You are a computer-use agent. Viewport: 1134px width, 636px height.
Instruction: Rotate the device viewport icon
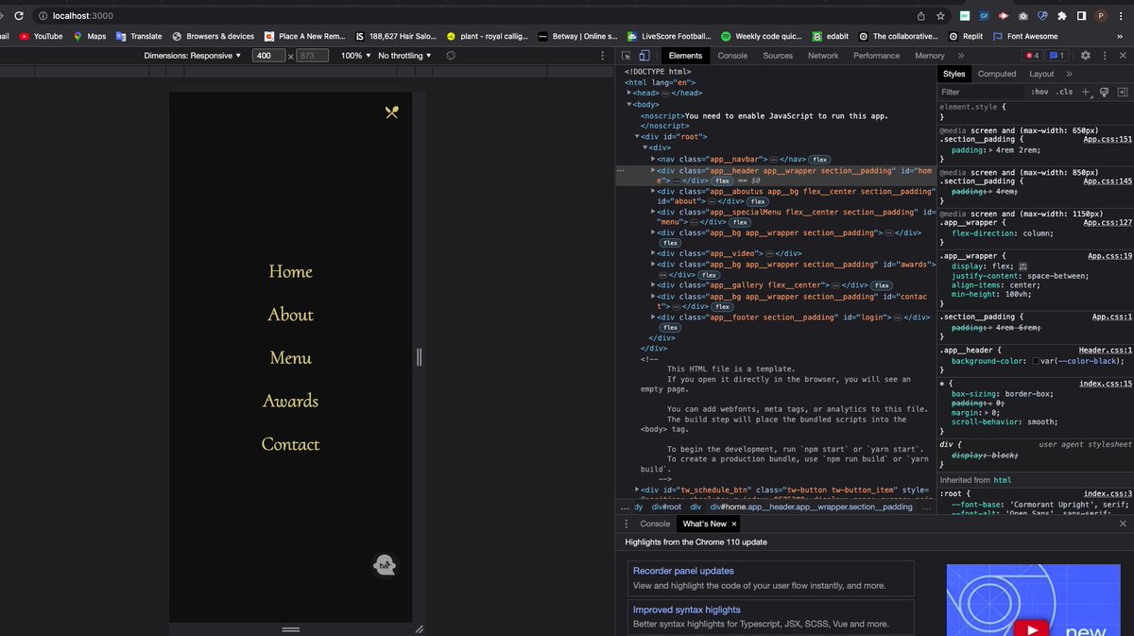451,56
